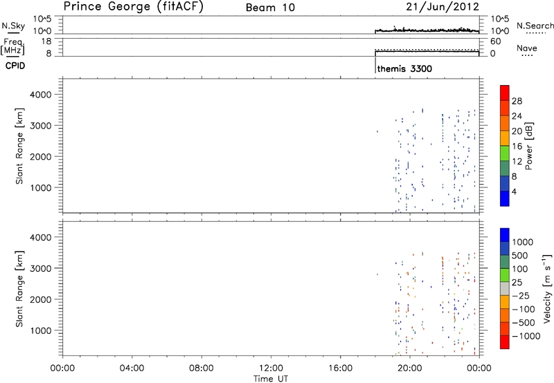
Task: Pick the red bottom segment of Velocity colorbar
Action: coord(505,342)
